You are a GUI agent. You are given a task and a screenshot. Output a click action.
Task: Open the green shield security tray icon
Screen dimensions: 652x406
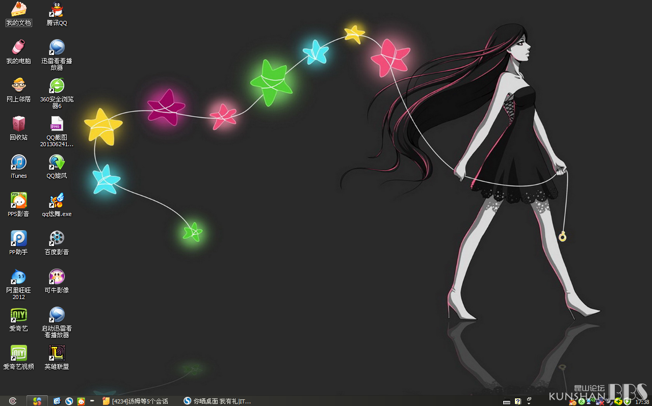(627, 401)
